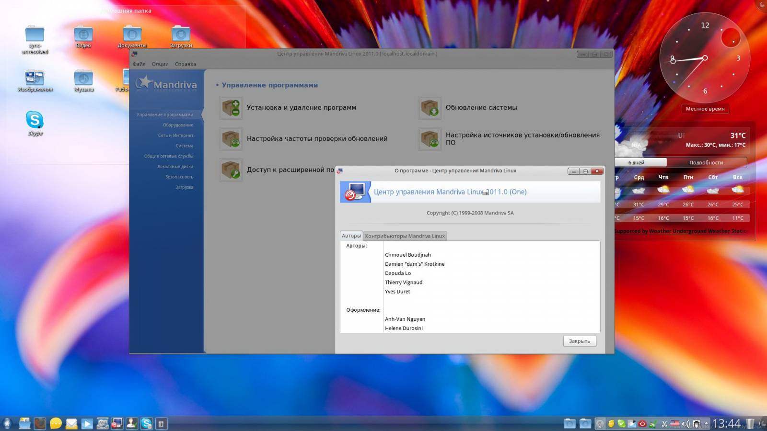The image size is (767, 431).
Task: Open the Изображения desktop folder
Action: (x=35, y=80)
